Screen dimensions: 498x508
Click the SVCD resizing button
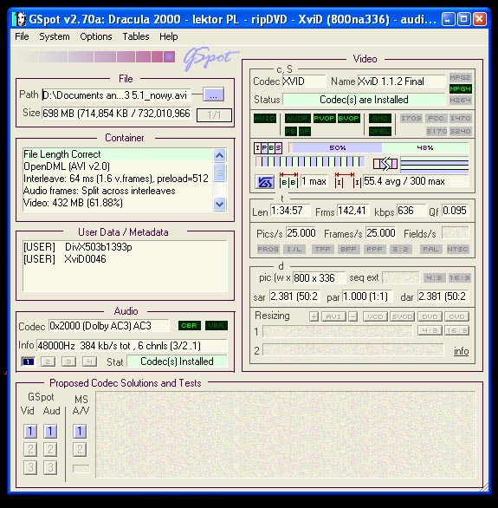(402, 316)
